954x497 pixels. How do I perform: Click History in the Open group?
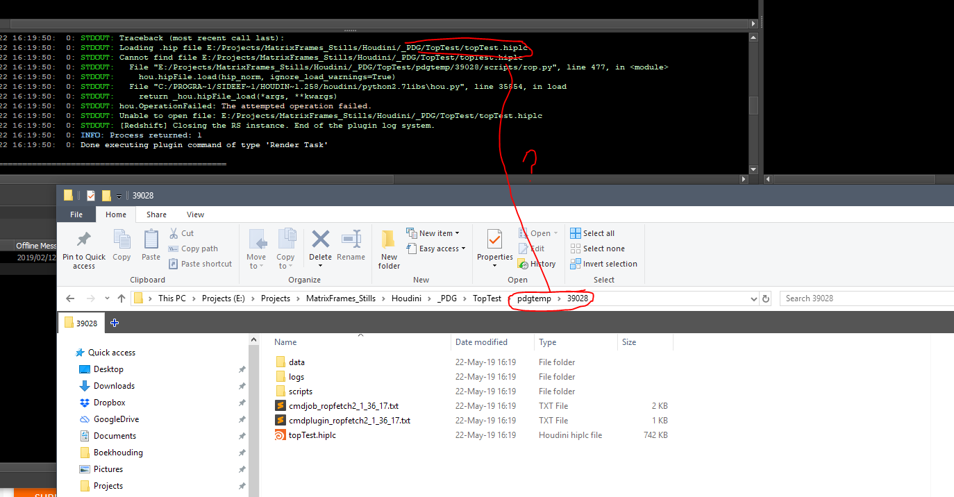pos(537,264)
